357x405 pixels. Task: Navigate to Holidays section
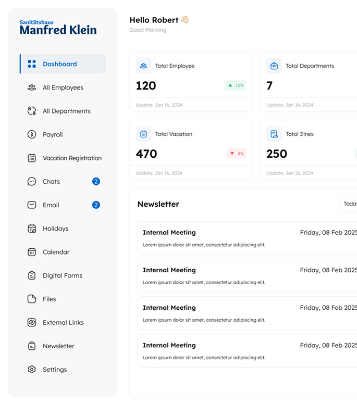(x=55, y=229)
